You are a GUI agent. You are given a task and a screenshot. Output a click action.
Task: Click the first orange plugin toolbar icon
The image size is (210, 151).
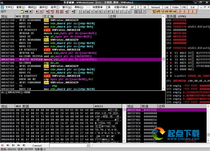pyautogui.click(x=154, y=12)
